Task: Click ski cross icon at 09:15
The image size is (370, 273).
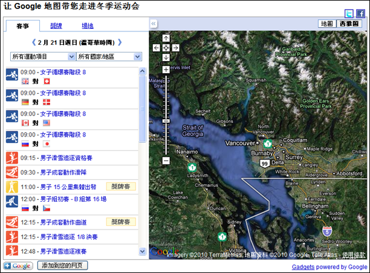Action: (12, 158)
